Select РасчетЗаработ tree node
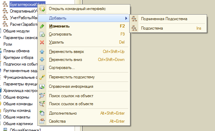Screen dimensions: 215x131 (x=24, y=24)
